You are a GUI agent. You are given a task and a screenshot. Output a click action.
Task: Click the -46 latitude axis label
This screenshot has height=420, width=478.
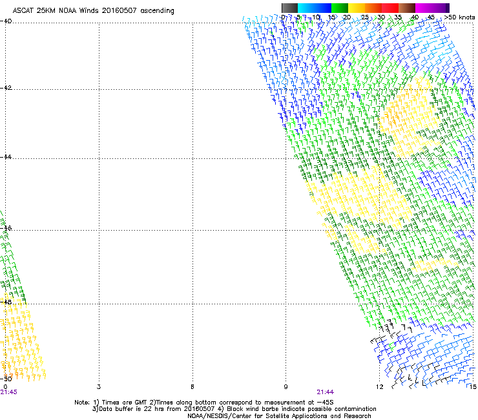pyautogui.click(x=6, y=228)
